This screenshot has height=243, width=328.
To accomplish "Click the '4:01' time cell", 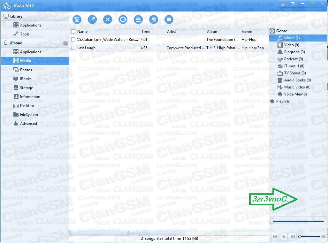I will [x=144, y=40].
